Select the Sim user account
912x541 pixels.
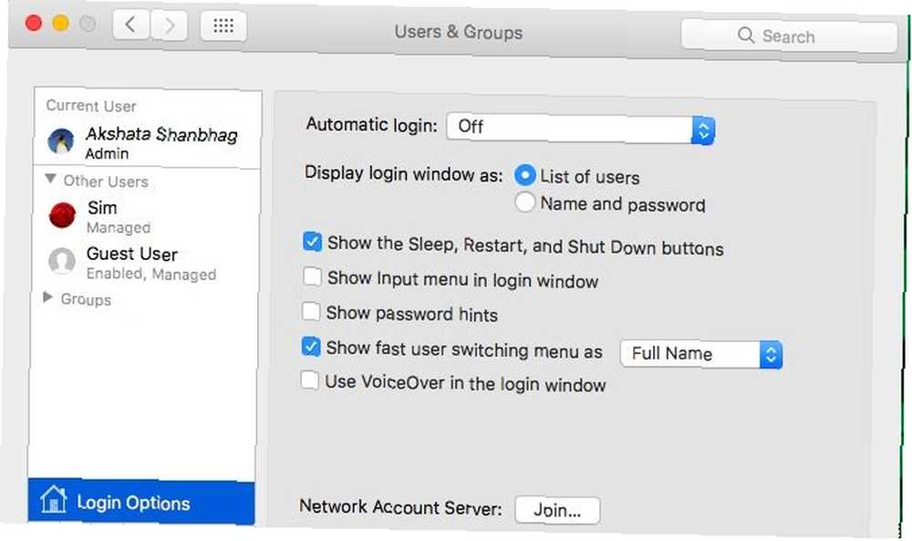(145, 216)
